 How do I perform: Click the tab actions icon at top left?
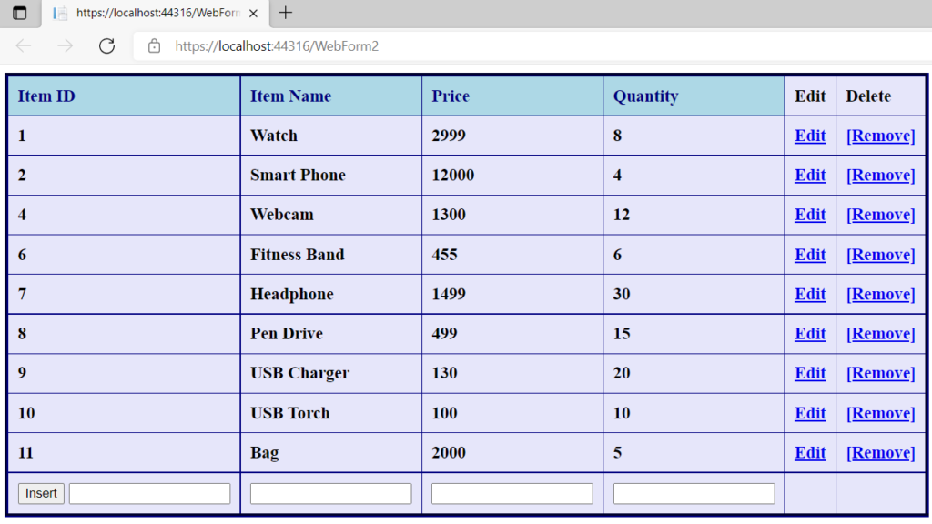point(20,14)
